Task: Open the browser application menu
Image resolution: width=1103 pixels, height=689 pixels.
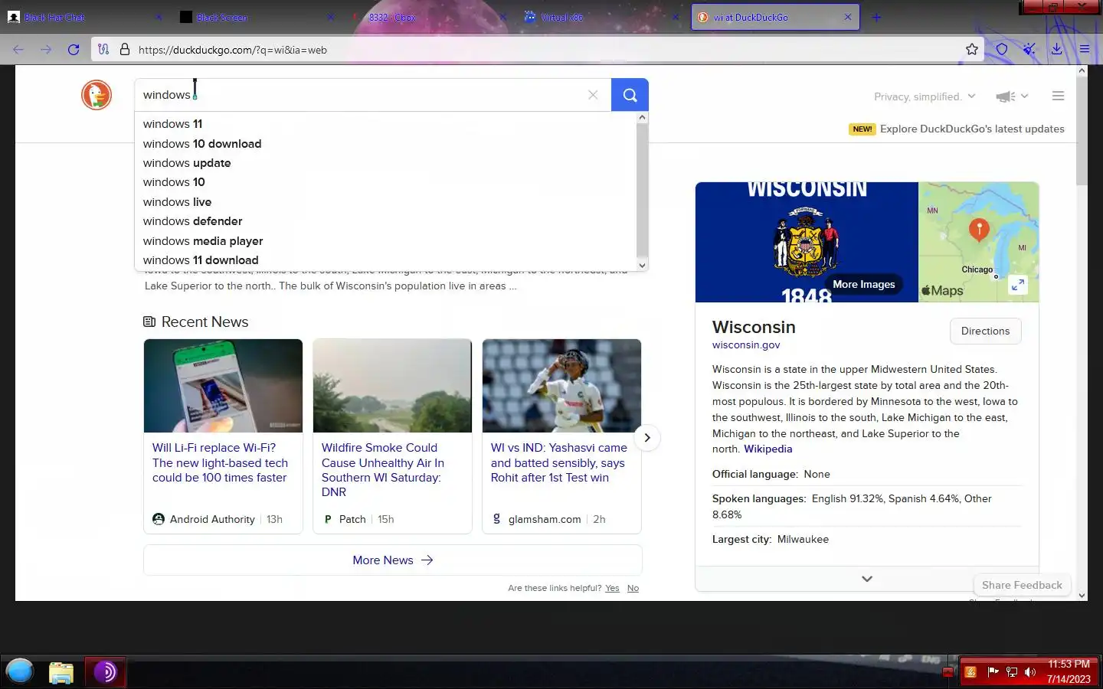Action: coord(1085,50)
